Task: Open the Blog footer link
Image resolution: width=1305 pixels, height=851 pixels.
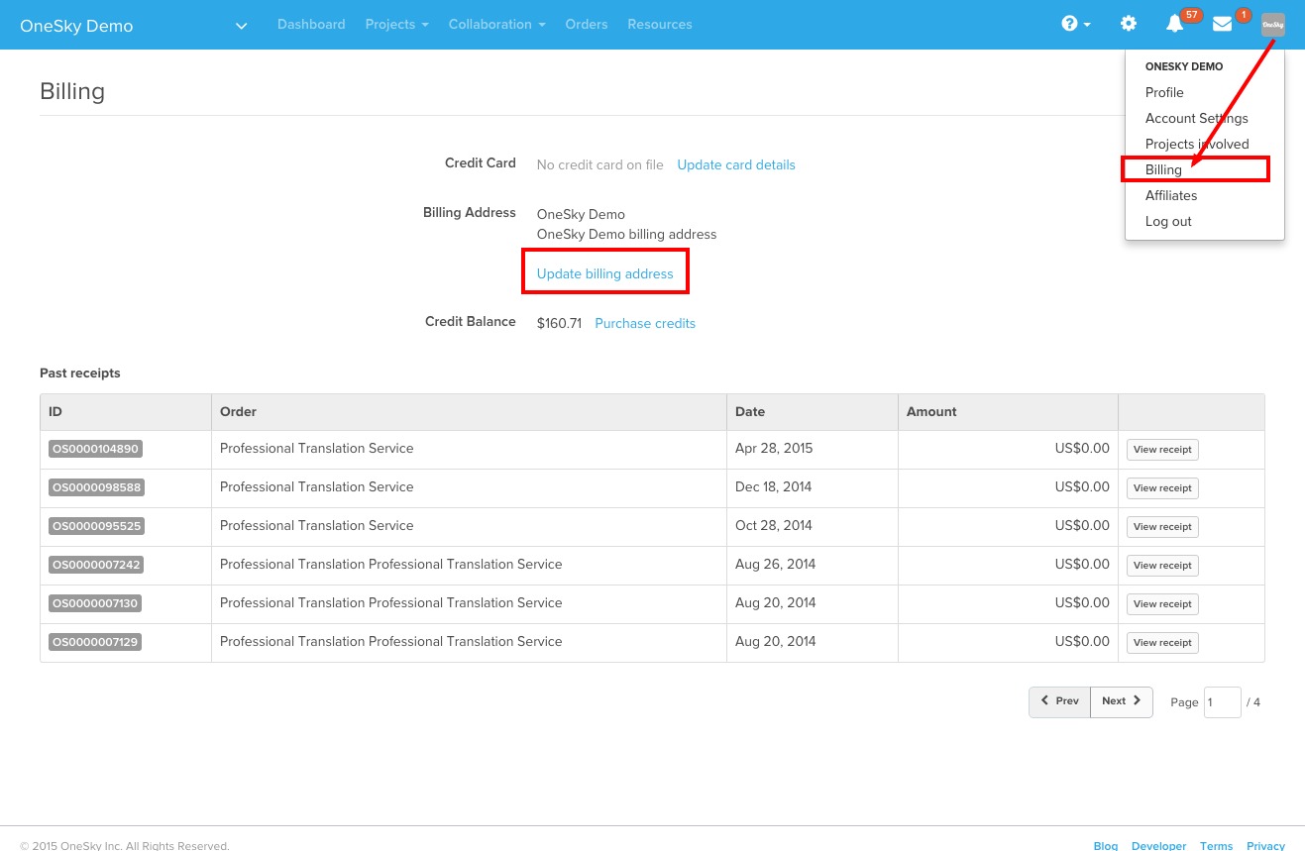Action: (1106, 845)
